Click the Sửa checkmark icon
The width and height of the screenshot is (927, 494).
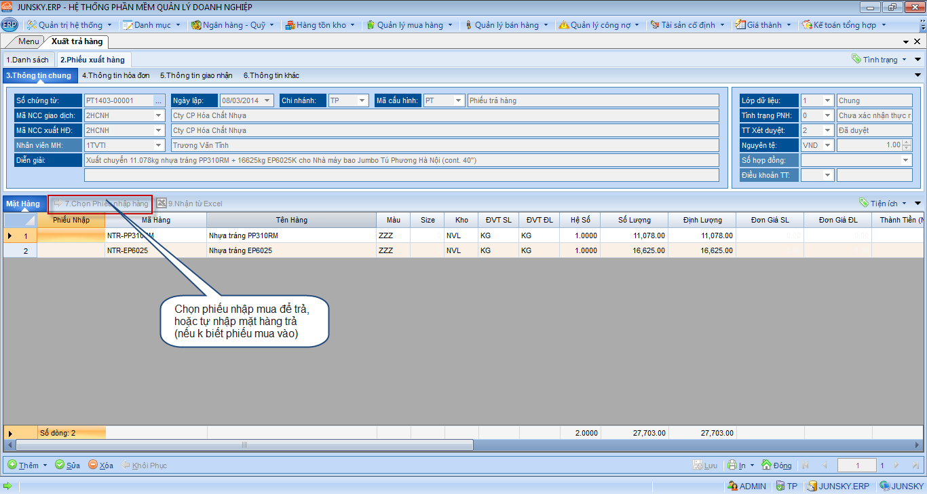60,465
